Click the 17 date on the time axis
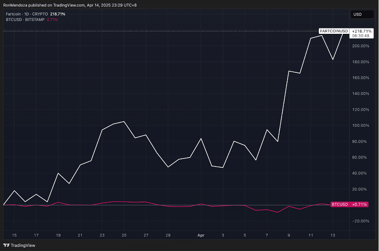Image resolution: width=379 pixels, height=251 pixels. tap(36, 235)
